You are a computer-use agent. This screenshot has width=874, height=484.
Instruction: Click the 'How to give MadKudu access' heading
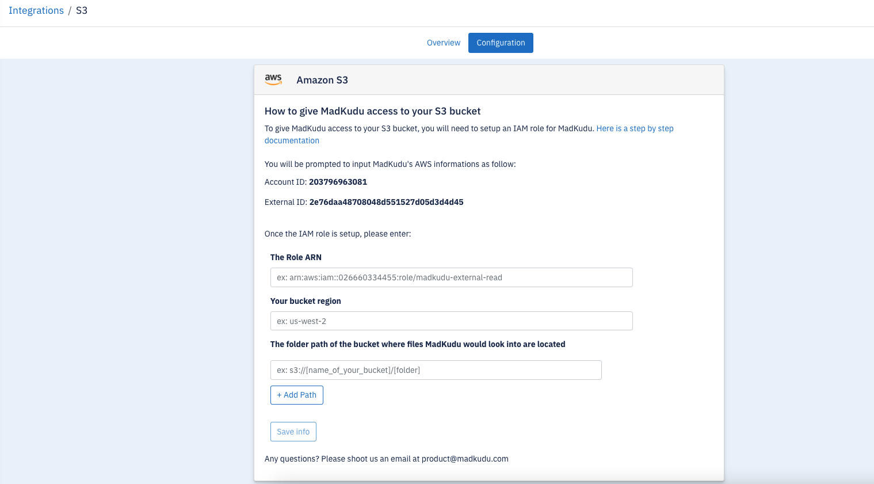372,111
